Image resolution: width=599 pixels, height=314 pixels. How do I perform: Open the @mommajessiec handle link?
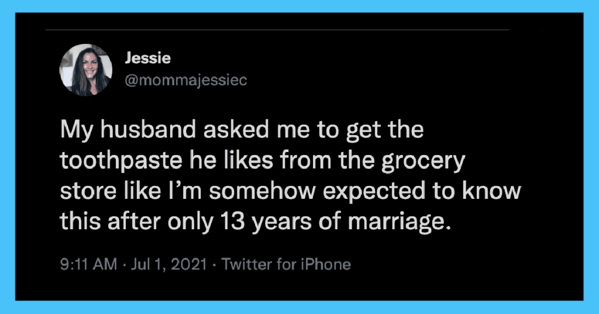click(x=186, y=80)
